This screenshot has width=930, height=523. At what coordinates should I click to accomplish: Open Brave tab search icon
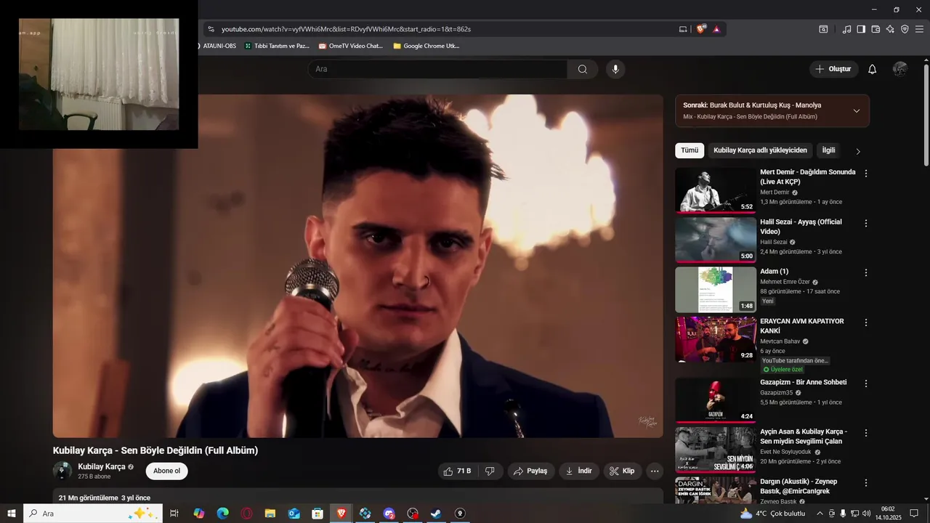pyautogui.click(x=823, y=29)
